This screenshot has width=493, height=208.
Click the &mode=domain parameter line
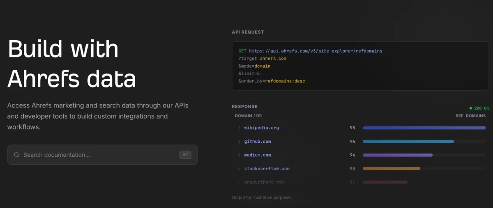(254, 66)
